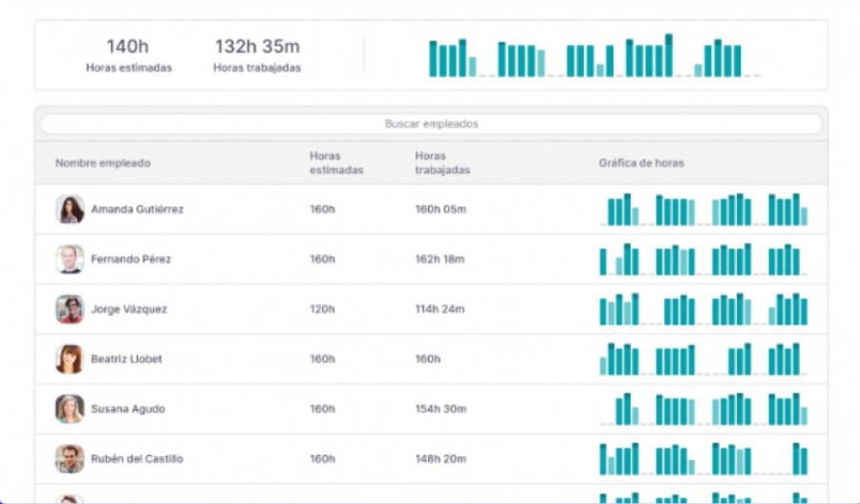Click 120h estimated hours for Jorge Vázquez
Viewport: 860px width, 504px height.
pos(323,309)
